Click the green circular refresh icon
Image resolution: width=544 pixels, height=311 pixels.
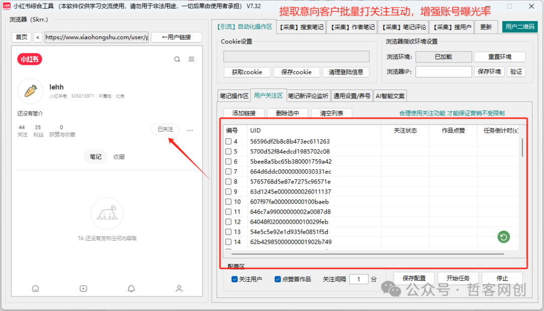(x=503, y=237)
